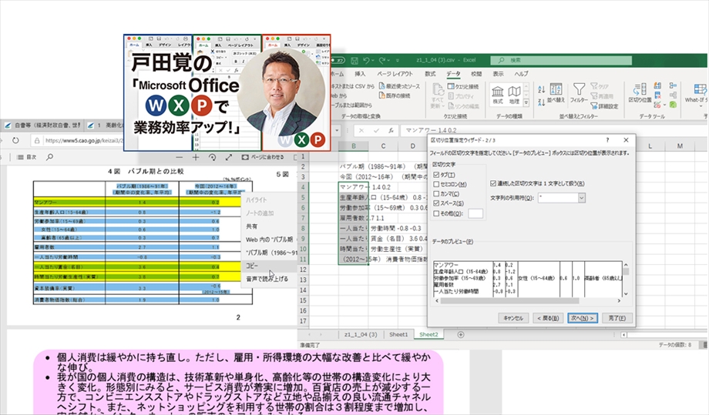Viewport: 709px width, 415px height.
Task: Expand the data types gallery arrow
Action: [526, 103]
